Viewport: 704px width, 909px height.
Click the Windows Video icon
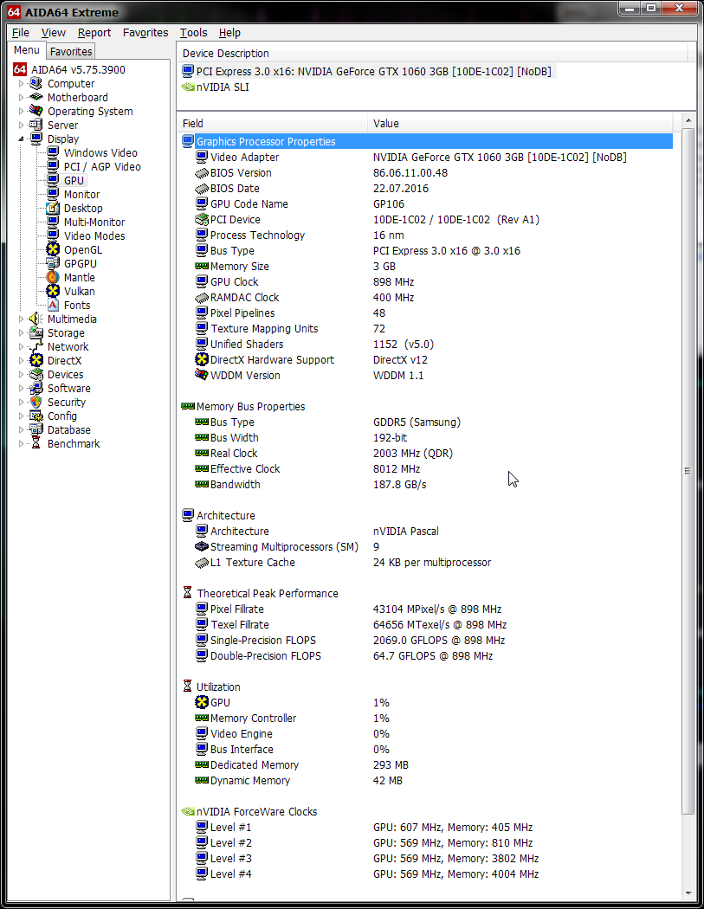pos(53,153)
